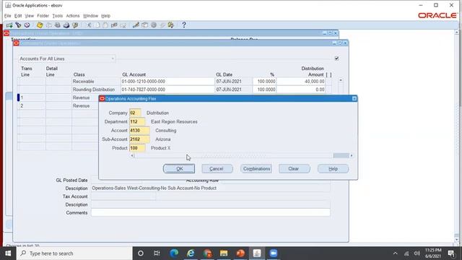
Task: Open Internet Explorer from the taskbar
Action: [191, 253]
